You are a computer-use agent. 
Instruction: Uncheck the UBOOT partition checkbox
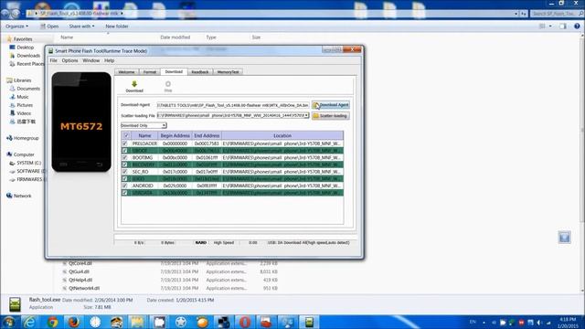coord(124,150)
